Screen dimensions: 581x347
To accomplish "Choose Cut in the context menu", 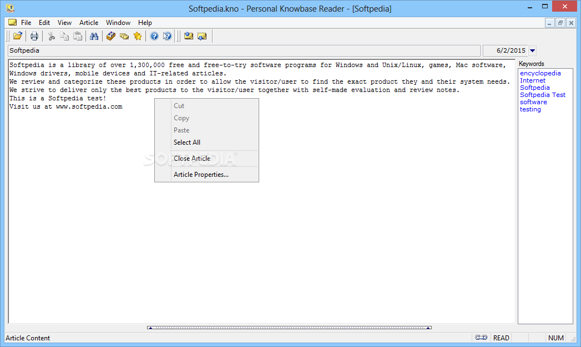I will [206, 106].
